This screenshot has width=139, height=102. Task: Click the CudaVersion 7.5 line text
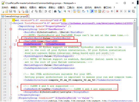(x=44, y=44)
